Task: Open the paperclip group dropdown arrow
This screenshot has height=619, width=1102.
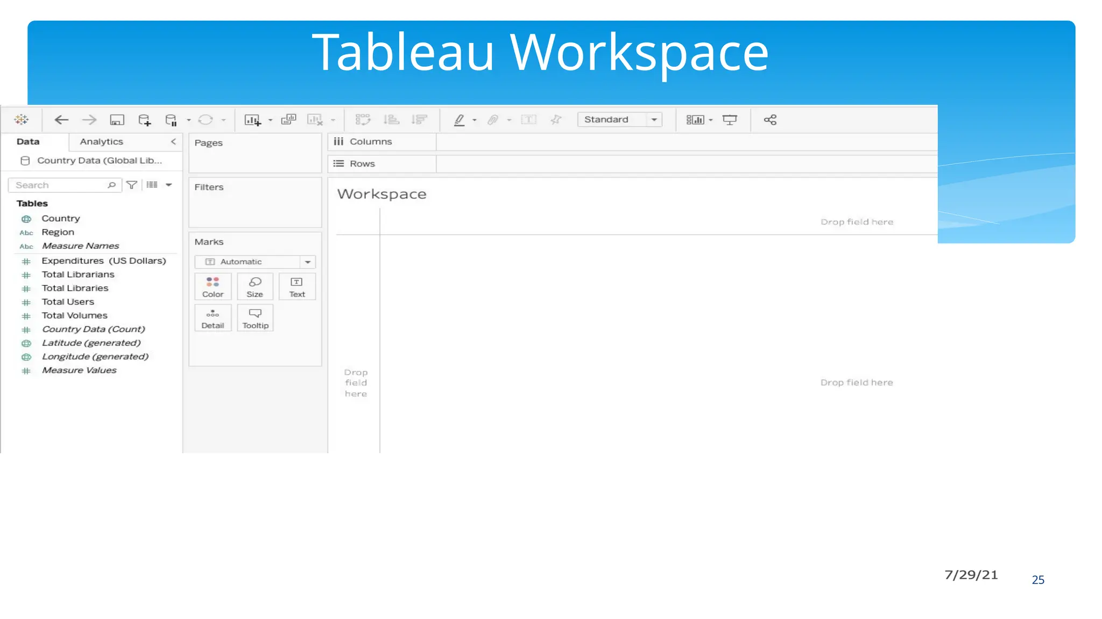Action: tap(509, 120)
